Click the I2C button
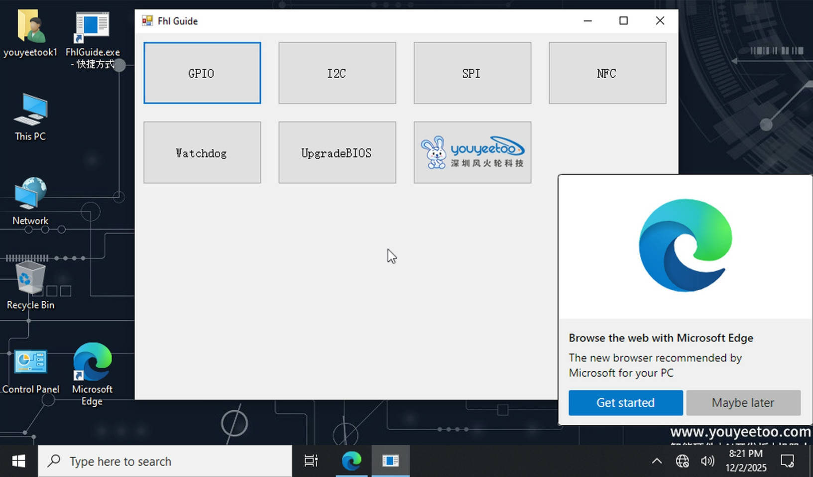The width and height of the screenshot is (813, 477). point(337,73)
